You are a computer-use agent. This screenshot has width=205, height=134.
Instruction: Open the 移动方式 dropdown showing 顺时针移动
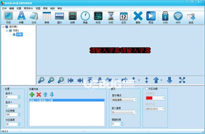coord(155,109)
